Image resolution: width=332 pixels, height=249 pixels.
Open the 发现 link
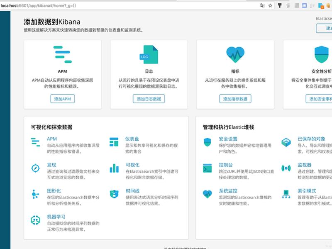[x=51, y=165]
